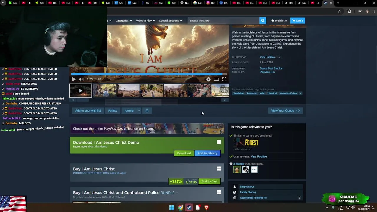Open the Special Sections menu
Image resolution: width=377 pixels, height=212 pixels.
pyautogui.click(x=171, y=21)
